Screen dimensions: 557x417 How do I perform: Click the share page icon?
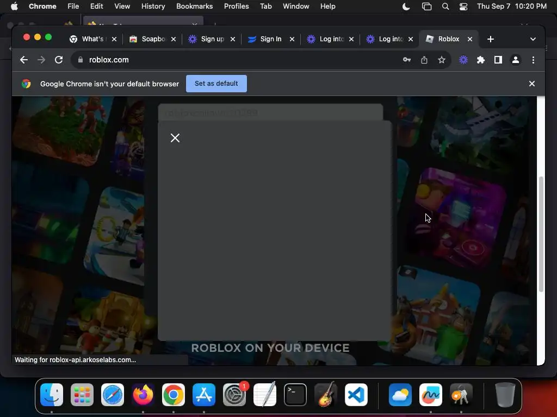coord(424,60)
